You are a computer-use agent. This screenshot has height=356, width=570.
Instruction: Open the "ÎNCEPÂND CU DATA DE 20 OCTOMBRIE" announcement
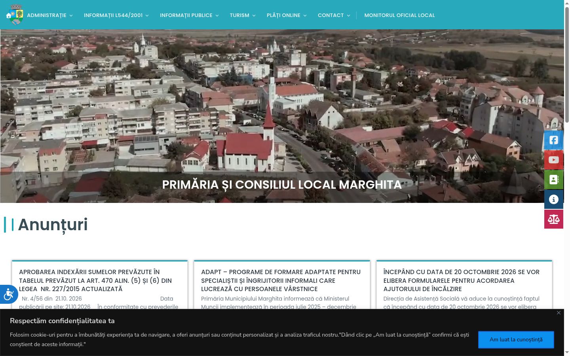(x=462, y=280)
